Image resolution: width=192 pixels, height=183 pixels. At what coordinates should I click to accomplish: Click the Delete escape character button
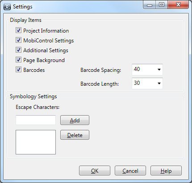75,135
